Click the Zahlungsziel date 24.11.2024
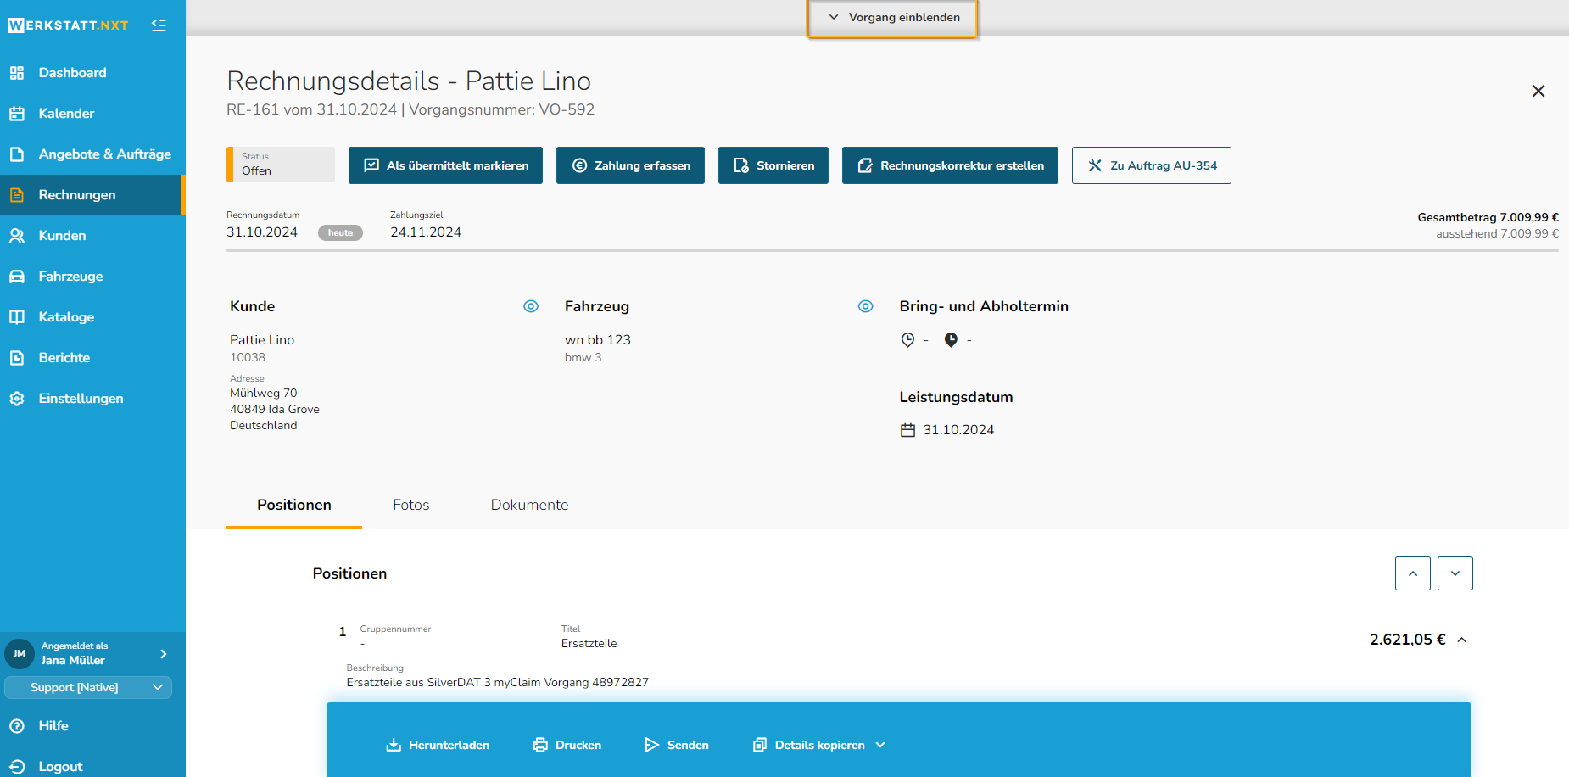The height and width of the screenshot is (777, 1569). (x=426, y=232)
